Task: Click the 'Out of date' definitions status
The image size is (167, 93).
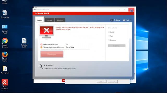Action: [x=70, y=47]
